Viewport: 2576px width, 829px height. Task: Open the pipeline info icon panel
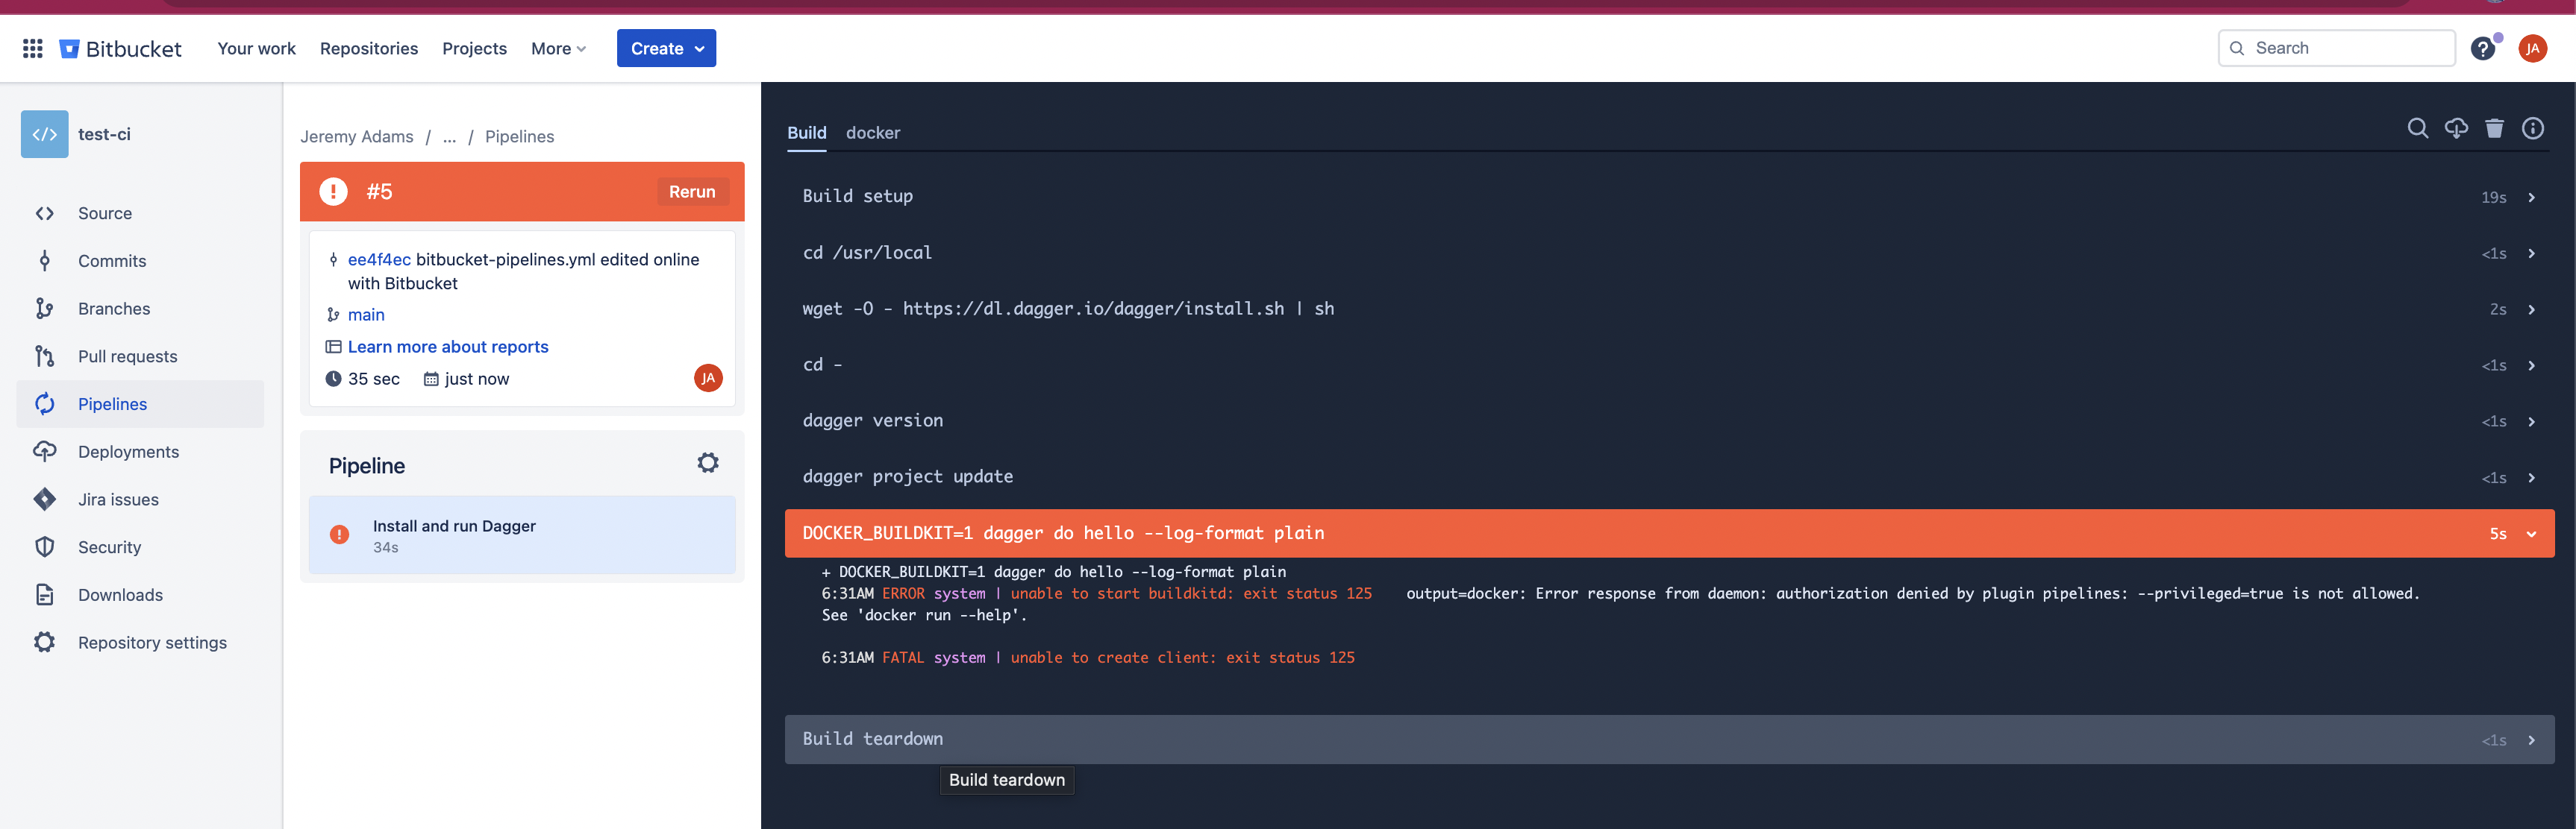[2534, 129]
